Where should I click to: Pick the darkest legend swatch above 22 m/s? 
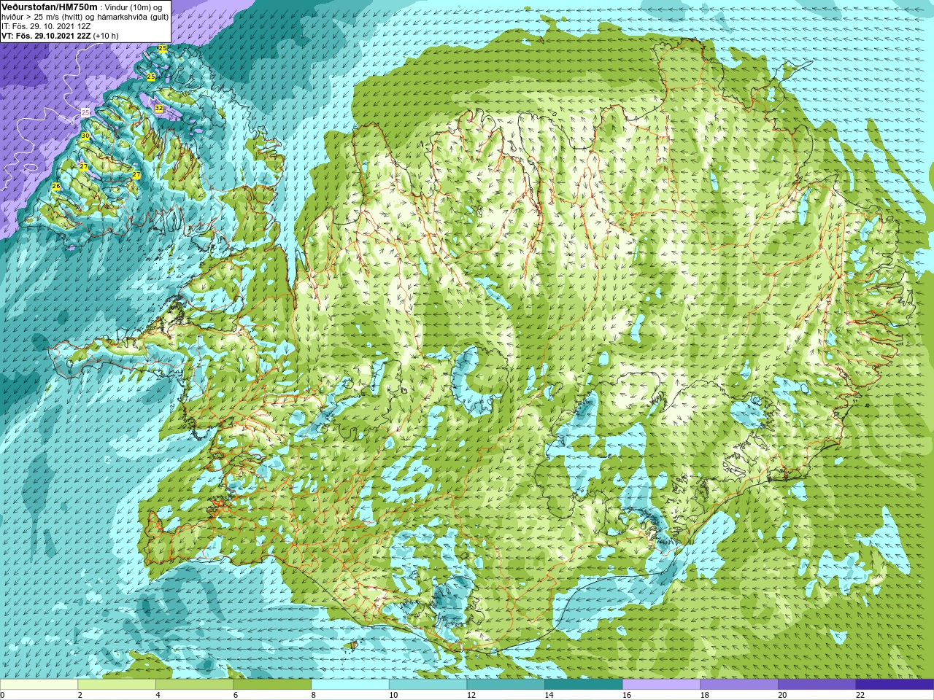(895, 685)
